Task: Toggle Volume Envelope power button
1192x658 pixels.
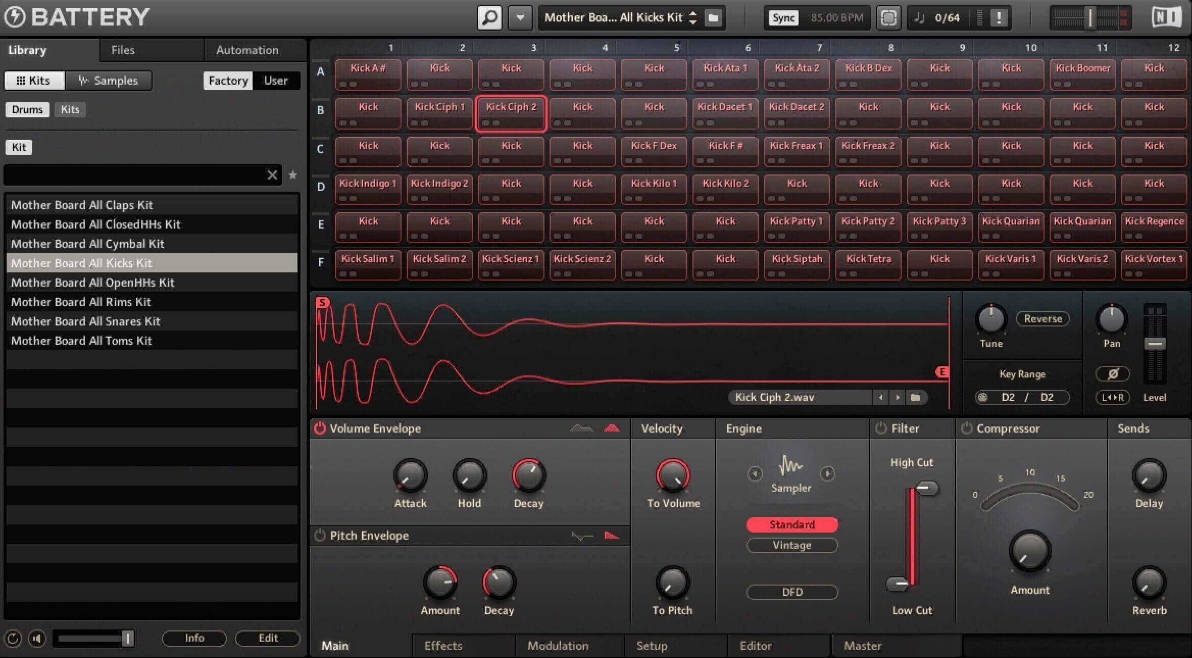Action: coord(319,428)
